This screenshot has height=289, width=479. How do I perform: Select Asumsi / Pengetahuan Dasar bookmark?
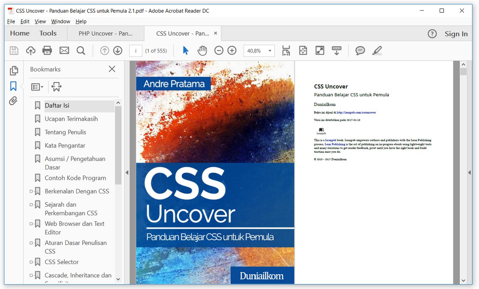(75, 163)
